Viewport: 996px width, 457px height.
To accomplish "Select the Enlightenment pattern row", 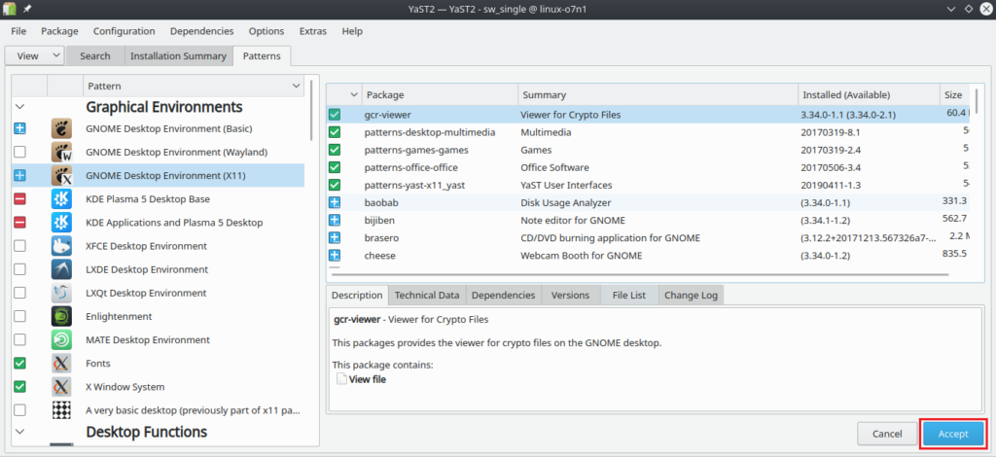I will coord(159,317).
